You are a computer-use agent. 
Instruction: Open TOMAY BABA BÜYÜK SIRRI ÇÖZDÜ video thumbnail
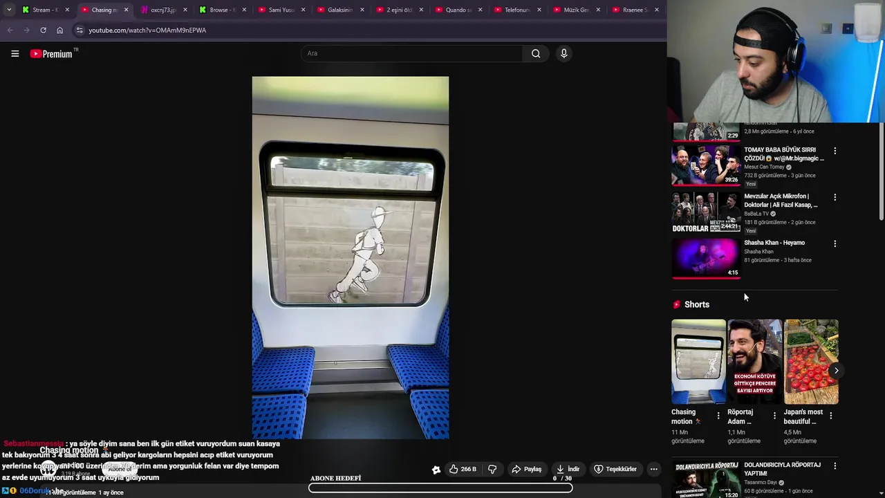coord(706,165)
